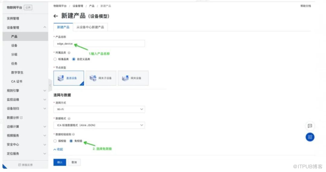Click the blue 确认 button
This screenshot has height=172, width=326.
60,162
